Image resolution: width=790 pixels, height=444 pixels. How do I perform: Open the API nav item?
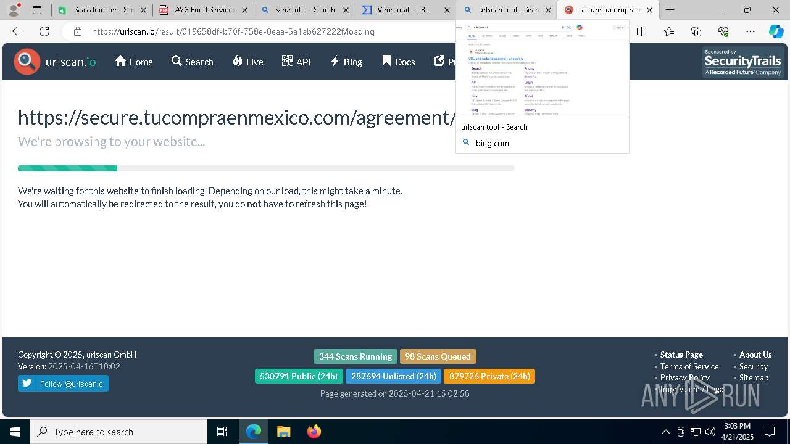point(296,62)
